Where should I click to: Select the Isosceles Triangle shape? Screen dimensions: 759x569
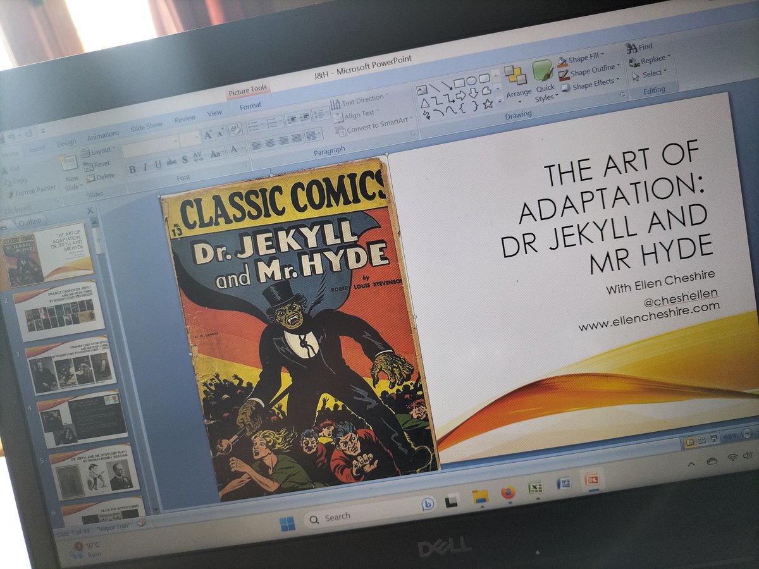(x=424, y=102)
